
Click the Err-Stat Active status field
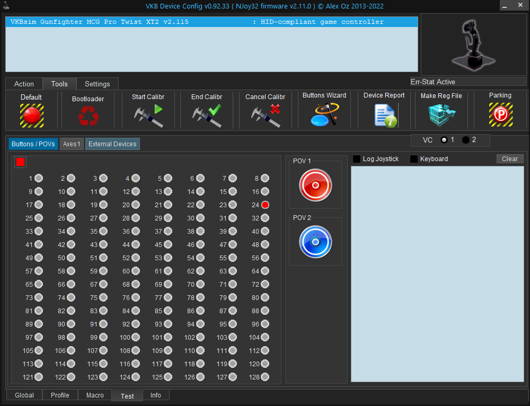[x=468, y=82]
